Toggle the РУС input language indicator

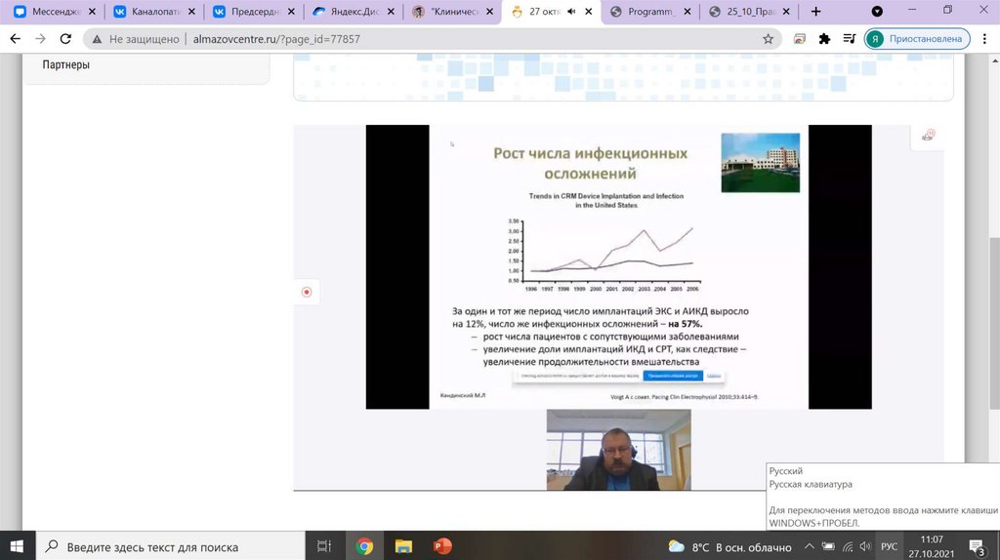pos(889,546)
